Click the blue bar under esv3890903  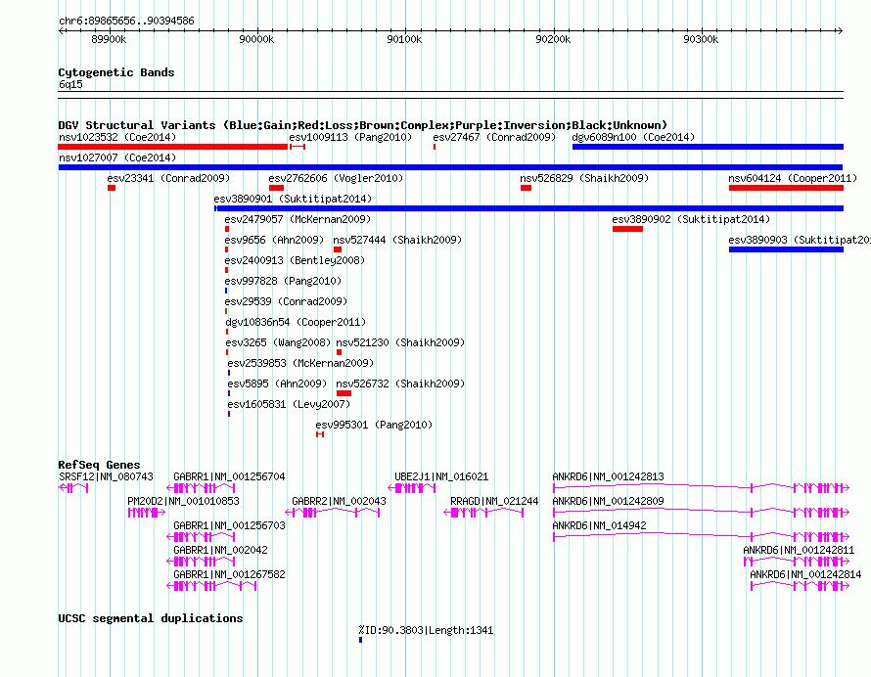786,249
